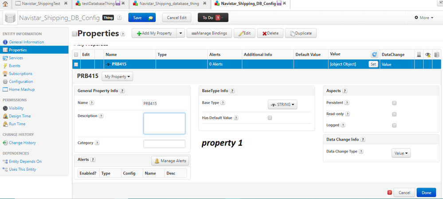
Task: Switch to Navistar_Shipping_database_thing tab
Action: pos(169,4)
